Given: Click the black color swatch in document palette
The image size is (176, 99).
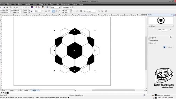Looking at the screenshot, I should click(x=7, y=93).
